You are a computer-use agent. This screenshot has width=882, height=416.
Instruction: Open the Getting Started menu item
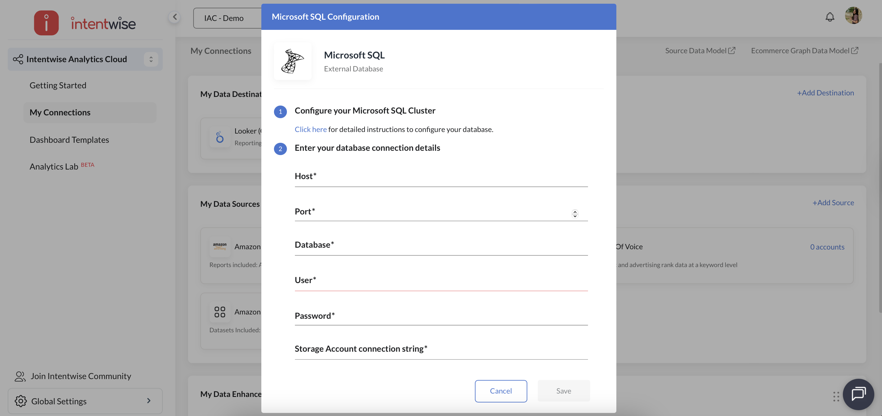coord(58,85)
